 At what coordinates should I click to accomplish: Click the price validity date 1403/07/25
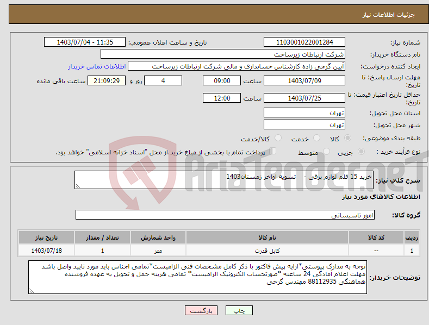(x=304, y=98)
